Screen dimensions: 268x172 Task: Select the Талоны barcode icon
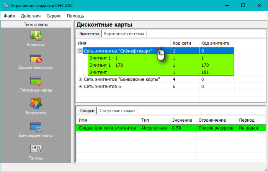click(36, 149)
